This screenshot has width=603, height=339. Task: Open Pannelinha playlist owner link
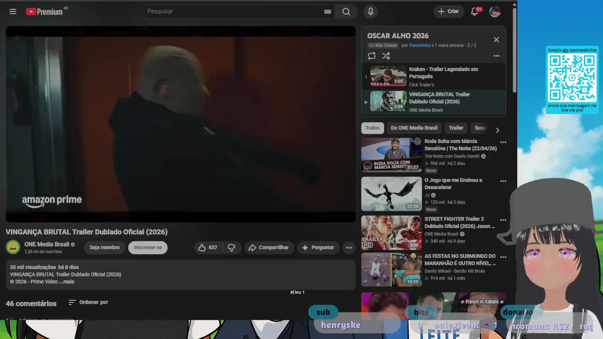pos(420,46)
